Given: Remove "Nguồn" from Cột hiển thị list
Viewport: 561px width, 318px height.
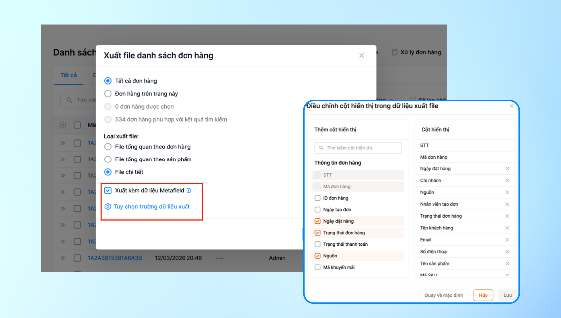Looking at the screenshot, I should tap(507, 192).
